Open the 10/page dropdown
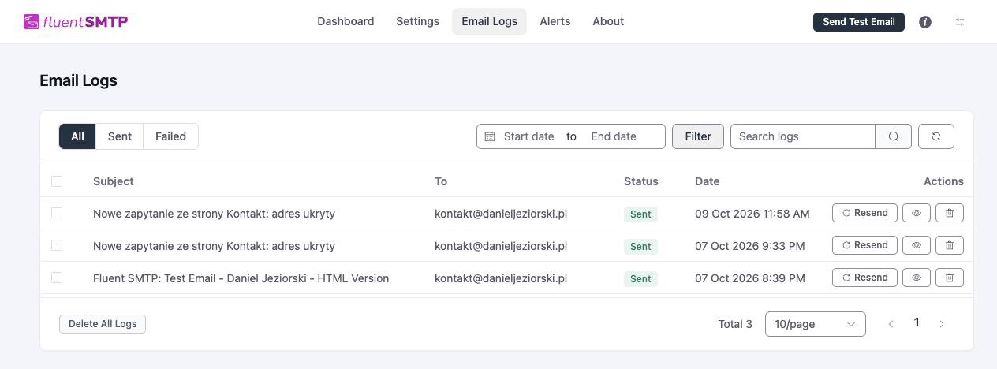Image resolution: width=997 pixels, height=369 pixels. pyautogui.click(x=816, y=324)
